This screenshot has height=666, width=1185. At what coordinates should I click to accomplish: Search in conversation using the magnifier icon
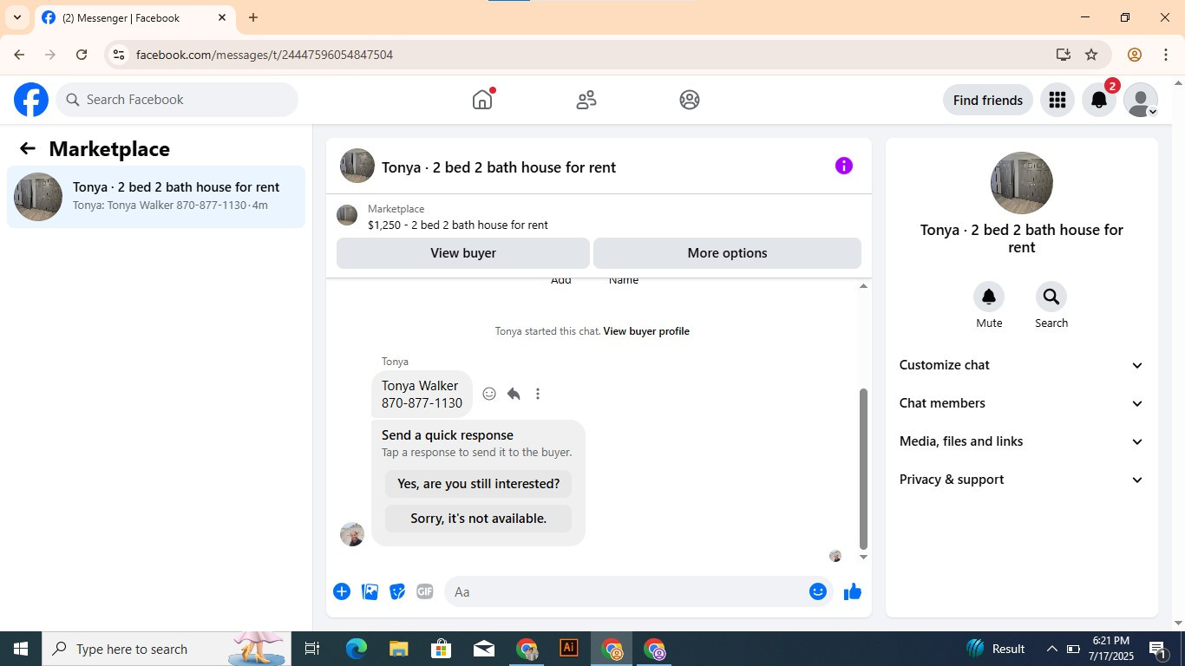(x=1051, y=297)
